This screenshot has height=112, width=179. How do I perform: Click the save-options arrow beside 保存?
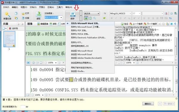pos(81,15)
